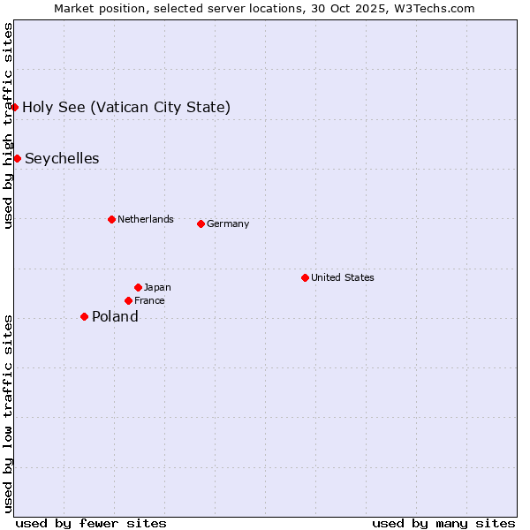Pick the Japan red data point
Viewport: 530px width, 530px height.
[x=138, y=287]
